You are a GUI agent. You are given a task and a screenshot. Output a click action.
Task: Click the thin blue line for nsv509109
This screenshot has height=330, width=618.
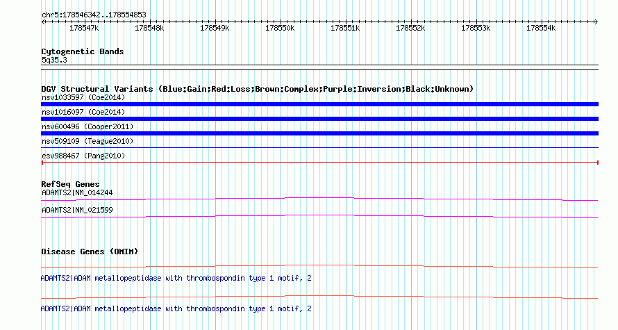pos(319,148)
